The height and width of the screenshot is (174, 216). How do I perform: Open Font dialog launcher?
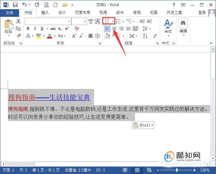tap(100, 44)
